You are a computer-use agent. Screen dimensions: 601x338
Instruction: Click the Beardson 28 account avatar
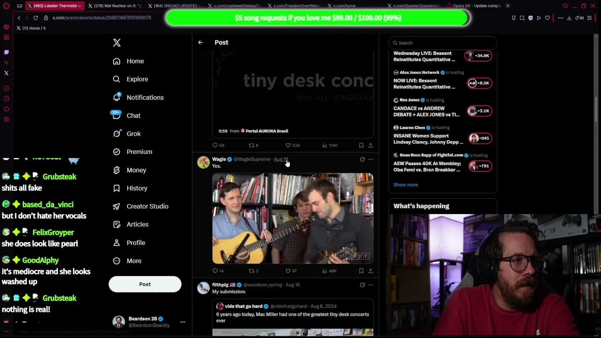pos(119,322)
